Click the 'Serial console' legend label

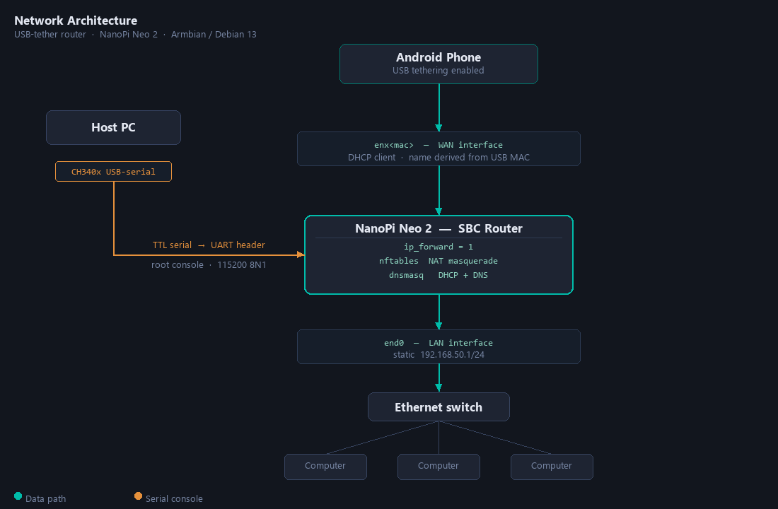coord(174,498)
